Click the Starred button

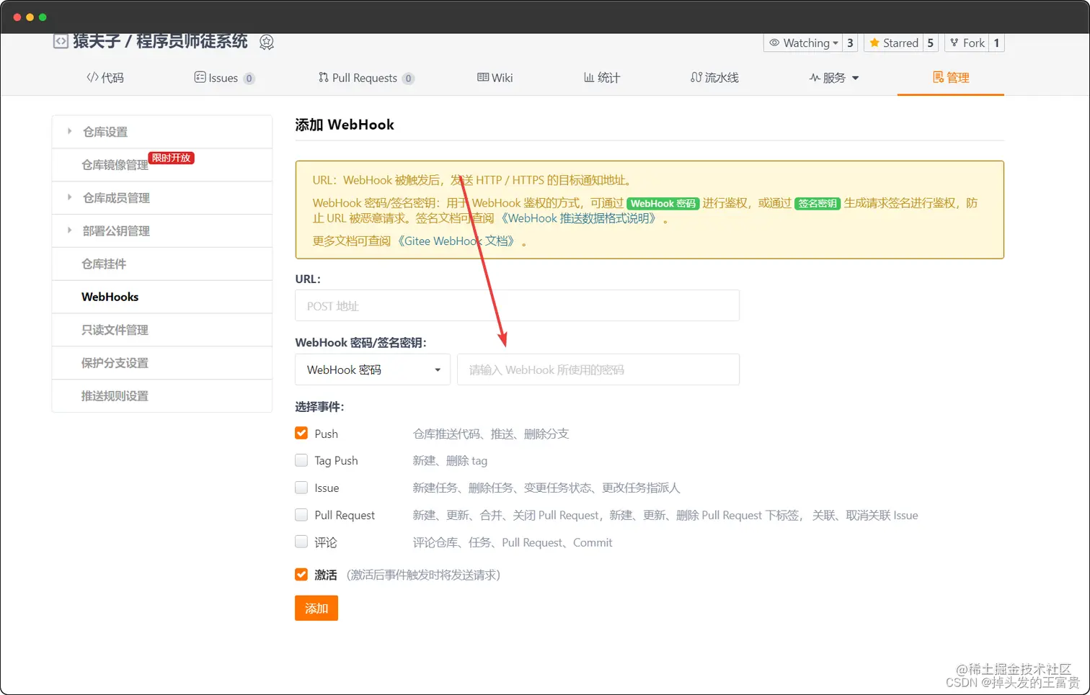(x=893, y=43)
